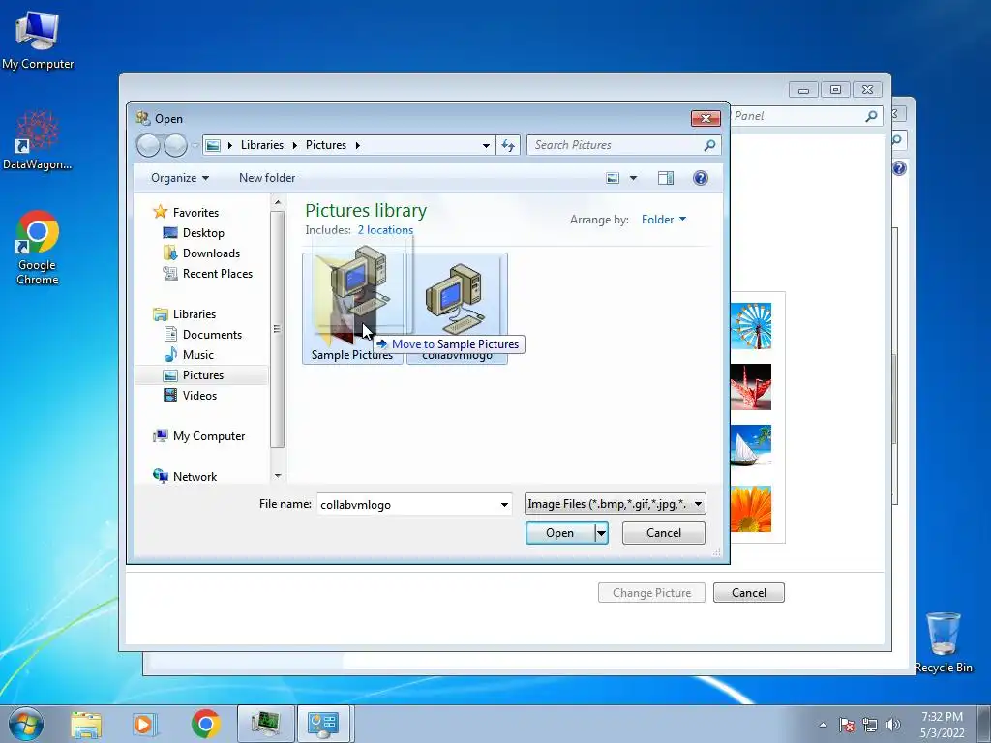The width and height of the screenshot is (991, 743).
Task: Select the Music library
Action: click(197, 355)
